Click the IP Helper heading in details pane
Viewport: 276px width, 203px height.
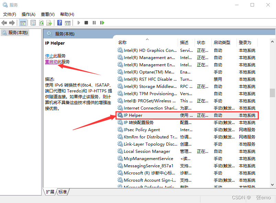click(x=55, y=43)
